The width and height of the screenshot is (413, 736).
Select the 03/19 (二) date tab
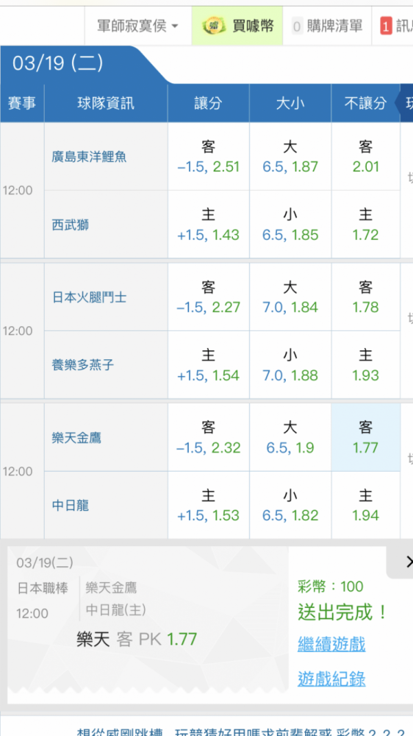[57, 64]
